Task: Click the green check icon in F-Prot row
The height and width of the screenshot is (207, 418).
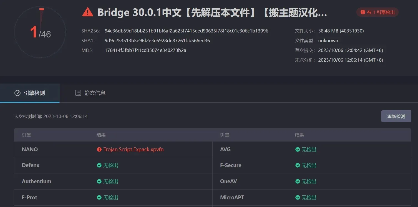Action: click(99, 198)
